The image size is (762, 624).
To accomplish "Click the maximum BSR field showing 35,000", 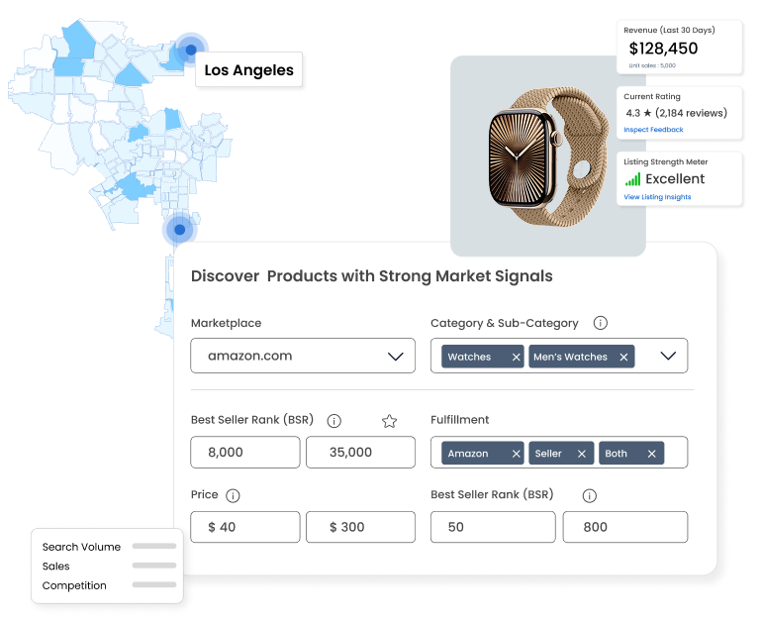I will point(360,452).
